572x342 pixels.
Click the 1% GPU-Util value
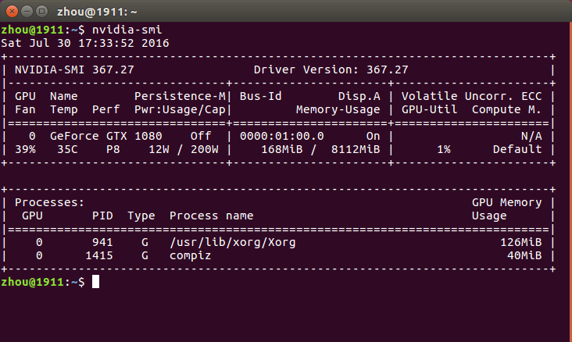(444, 149)
